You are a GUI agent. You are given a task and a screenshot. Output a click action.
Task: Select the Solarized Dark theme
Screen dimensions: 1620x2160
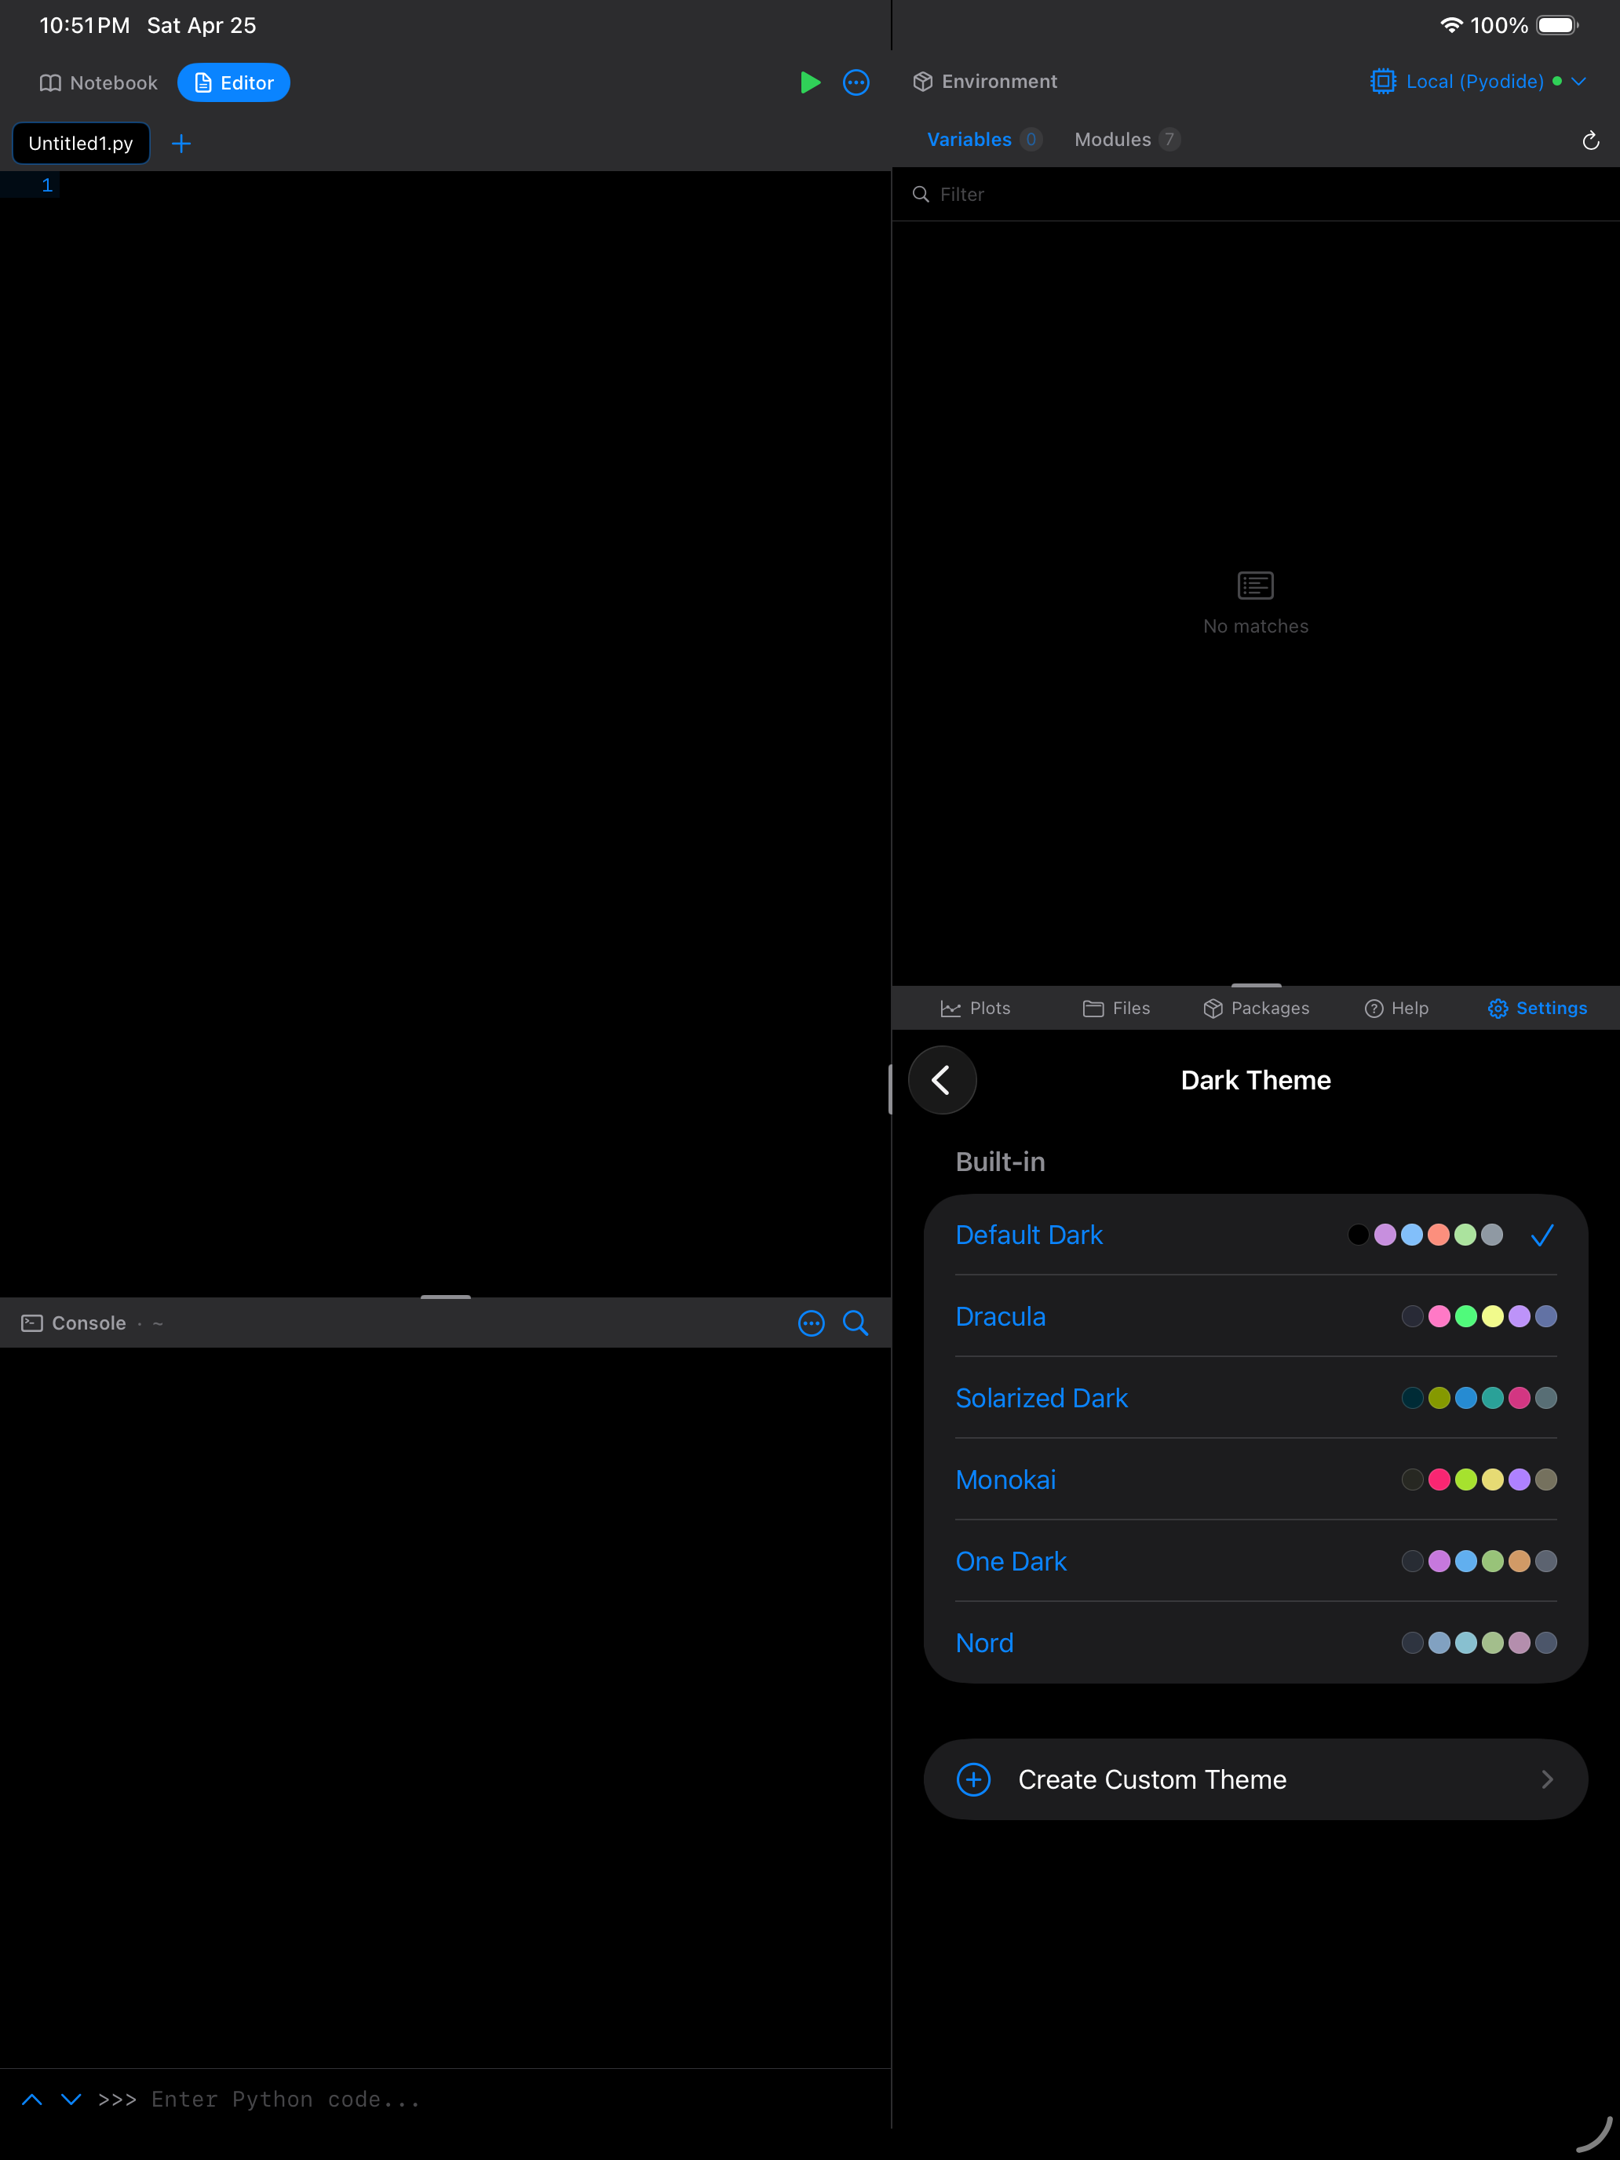1256,1399
